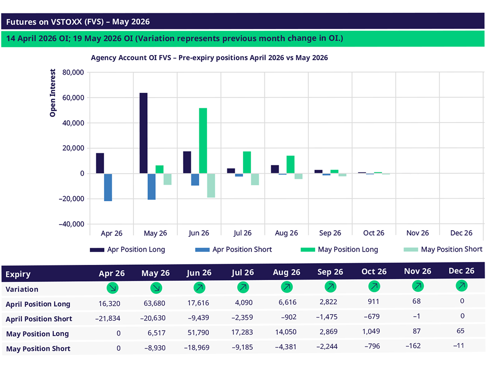This screenshot has width=486, height=366.
Task: Click the 'Expiry' table header
Action: pyautogui.click(x=18, y=274)
